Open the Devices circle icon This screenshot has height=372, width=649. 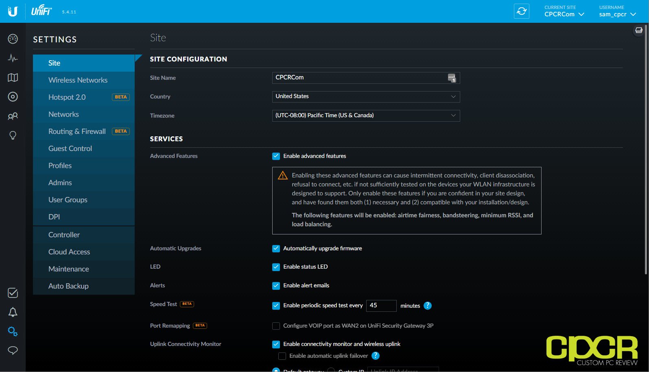click(x=13, y=96)
